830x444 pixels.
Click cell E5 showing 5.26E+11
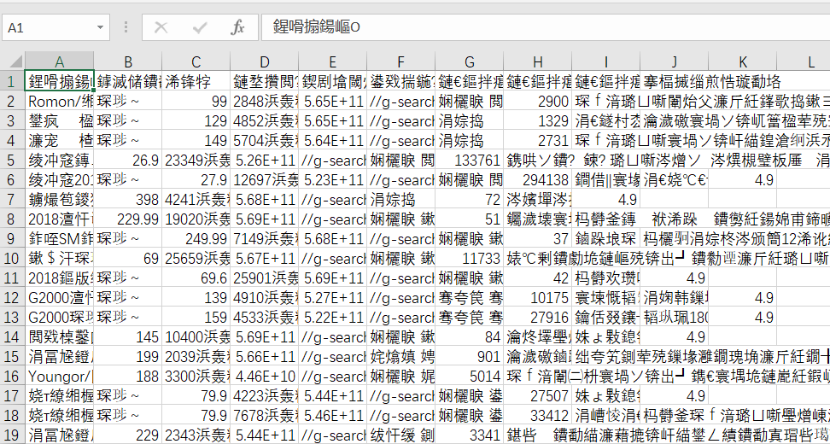(x=265, y=160)
